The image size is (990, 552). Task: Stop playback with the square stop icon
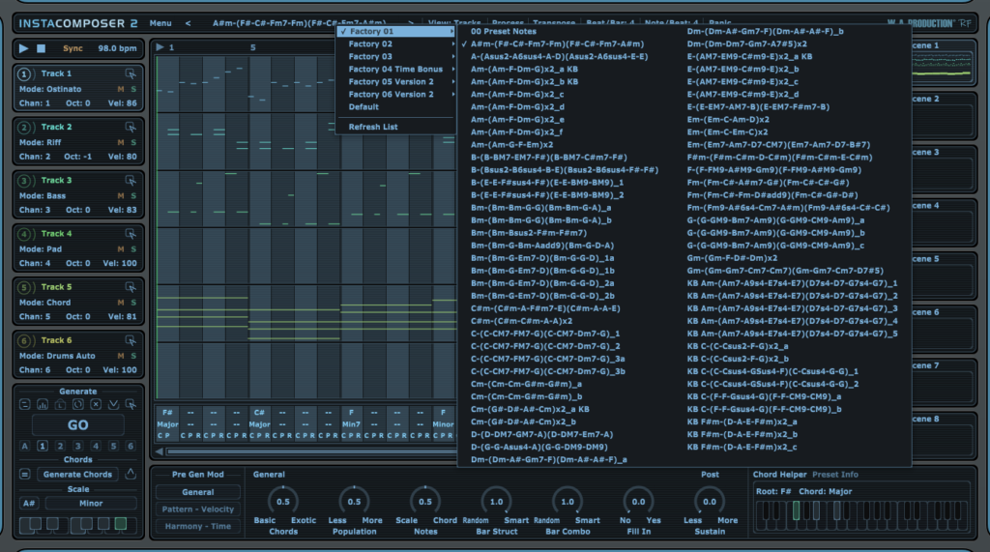click(x=41, y=48)
